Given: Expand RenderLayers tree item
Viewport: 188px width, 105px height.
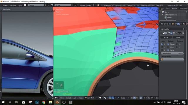Looking at the screenshot, I should point(163,15).
